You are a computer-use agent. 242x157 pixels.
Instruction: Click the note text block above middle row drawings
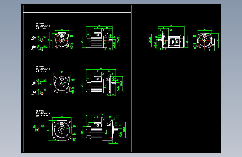[43, 69]
